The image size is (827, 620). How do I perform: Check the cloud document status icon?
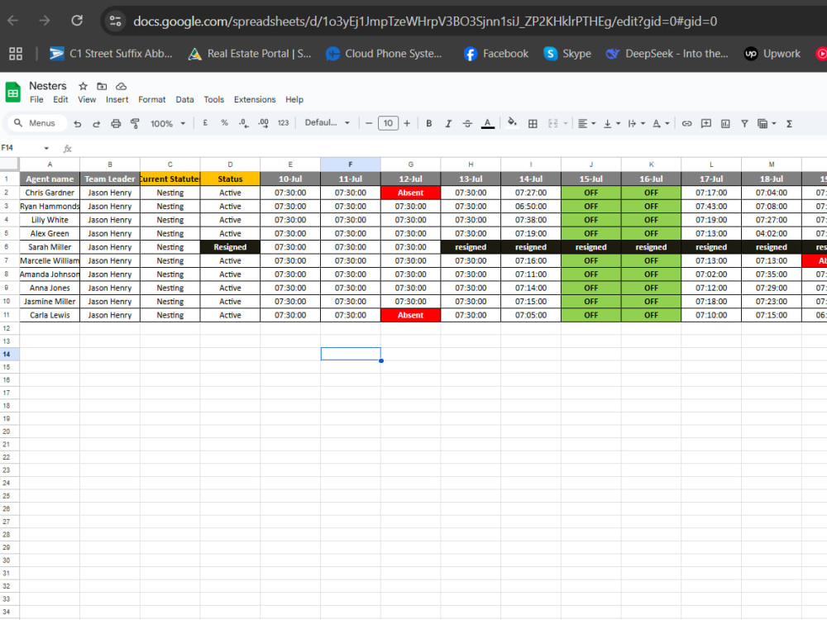pos(121,86)
